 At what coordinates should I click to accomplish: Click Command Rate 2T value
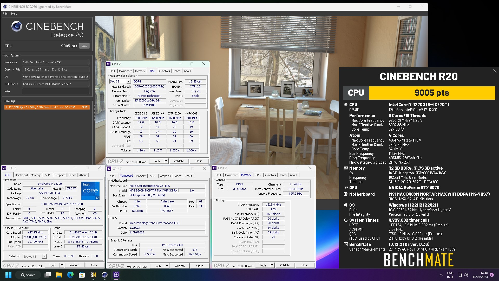pyautogui.click(x=273, y=237)
